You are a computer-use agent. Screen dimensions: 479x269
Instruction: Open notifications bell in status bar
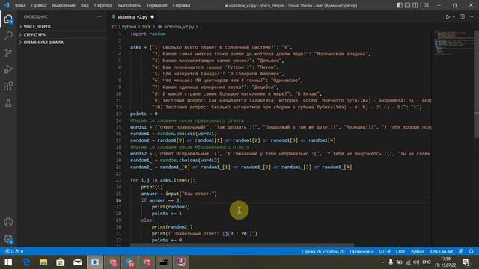click(471, 251)
